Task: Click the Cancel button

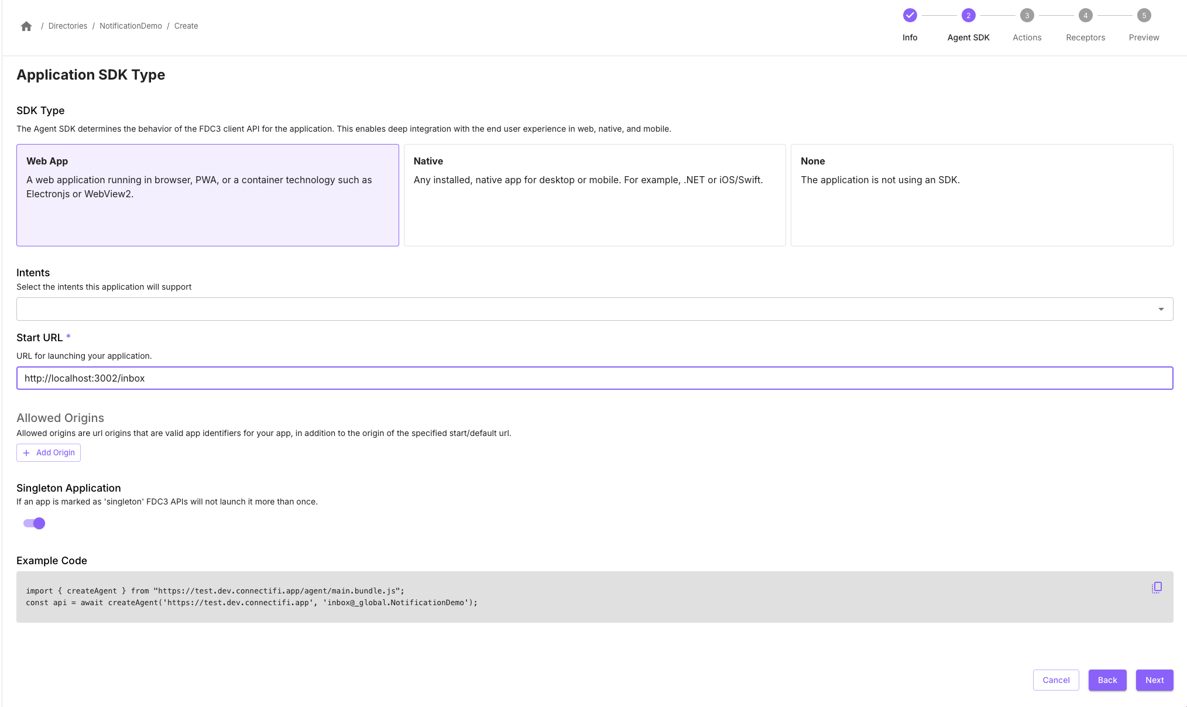Action: pyautogui.click(x=1056, y=681)
